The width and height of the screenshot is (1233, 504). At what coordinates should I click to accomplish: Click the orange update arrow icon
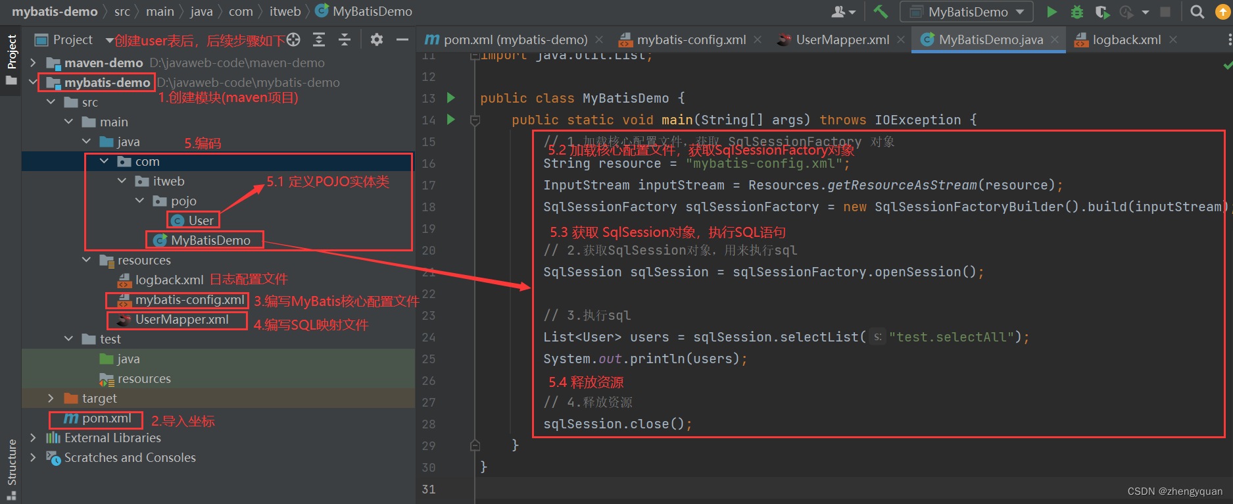(x=1223, y=12)
